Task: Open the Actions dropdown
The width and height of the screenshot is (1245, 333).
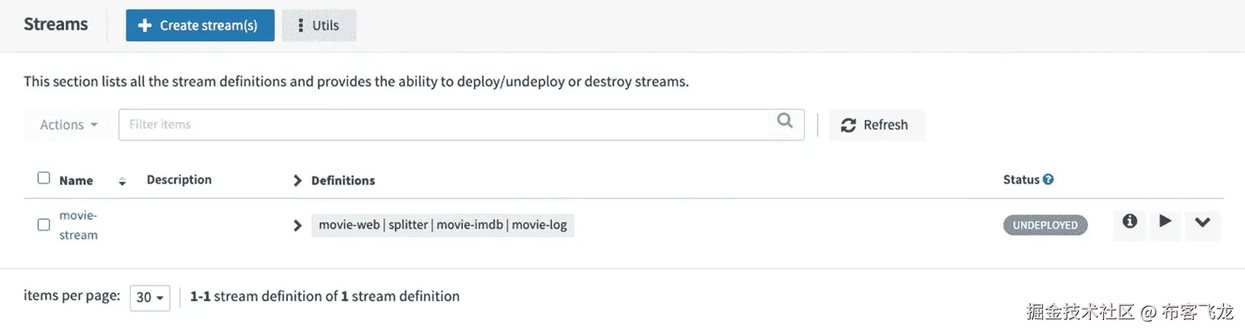Action: pos(68,125)
